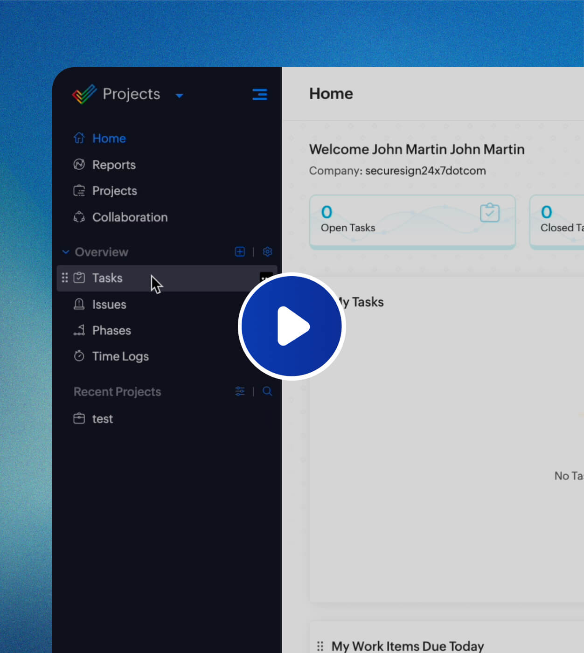
Task: Open the filter control near Recent Projects
Action: tap(240, 391)
